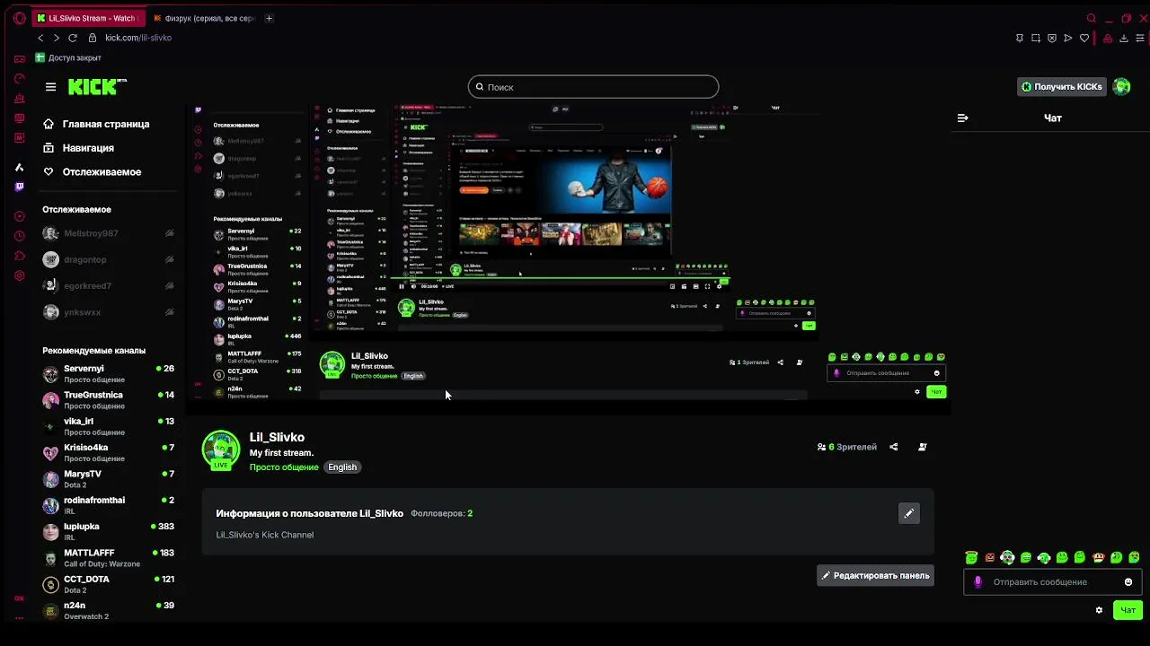Insert the monkey emote in chat
The image size is (1150, 646).
point(1098,557)
